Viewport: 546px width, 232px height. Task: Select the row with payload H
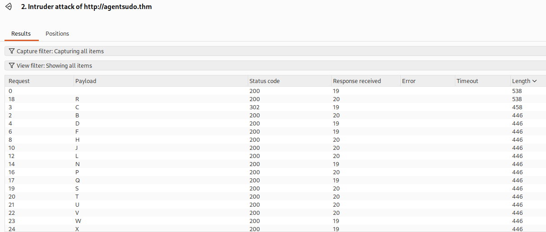coord(275,139)
